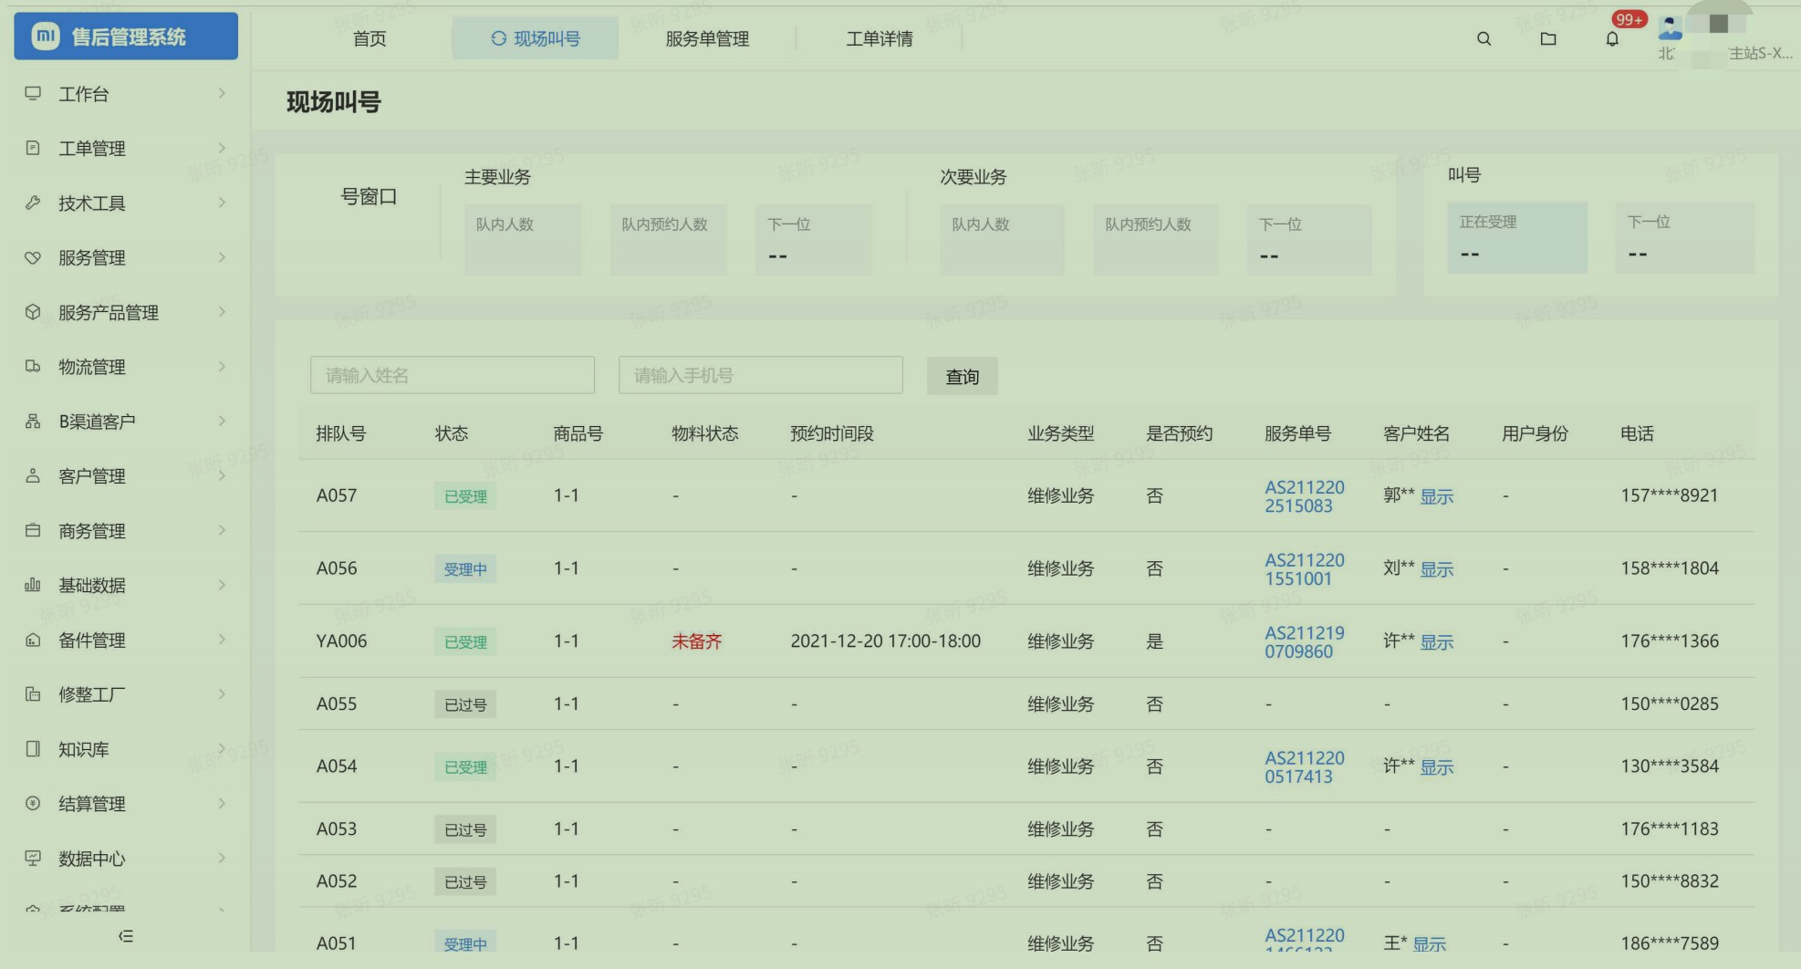Click the 知识库 book icon
This screenshot has height=969, width=1801.
pos(33,749)
